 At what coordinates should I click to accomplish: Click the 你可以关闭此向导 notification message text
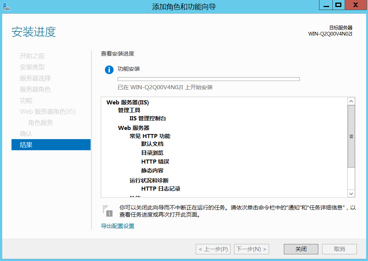pos(238,211)
